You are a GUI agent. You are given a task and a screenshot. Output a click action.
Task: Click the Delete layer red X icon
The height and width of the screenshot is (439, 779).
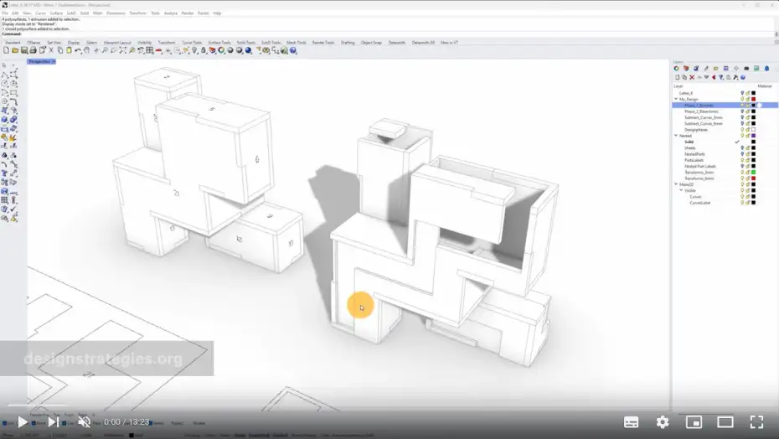point(692,78)
